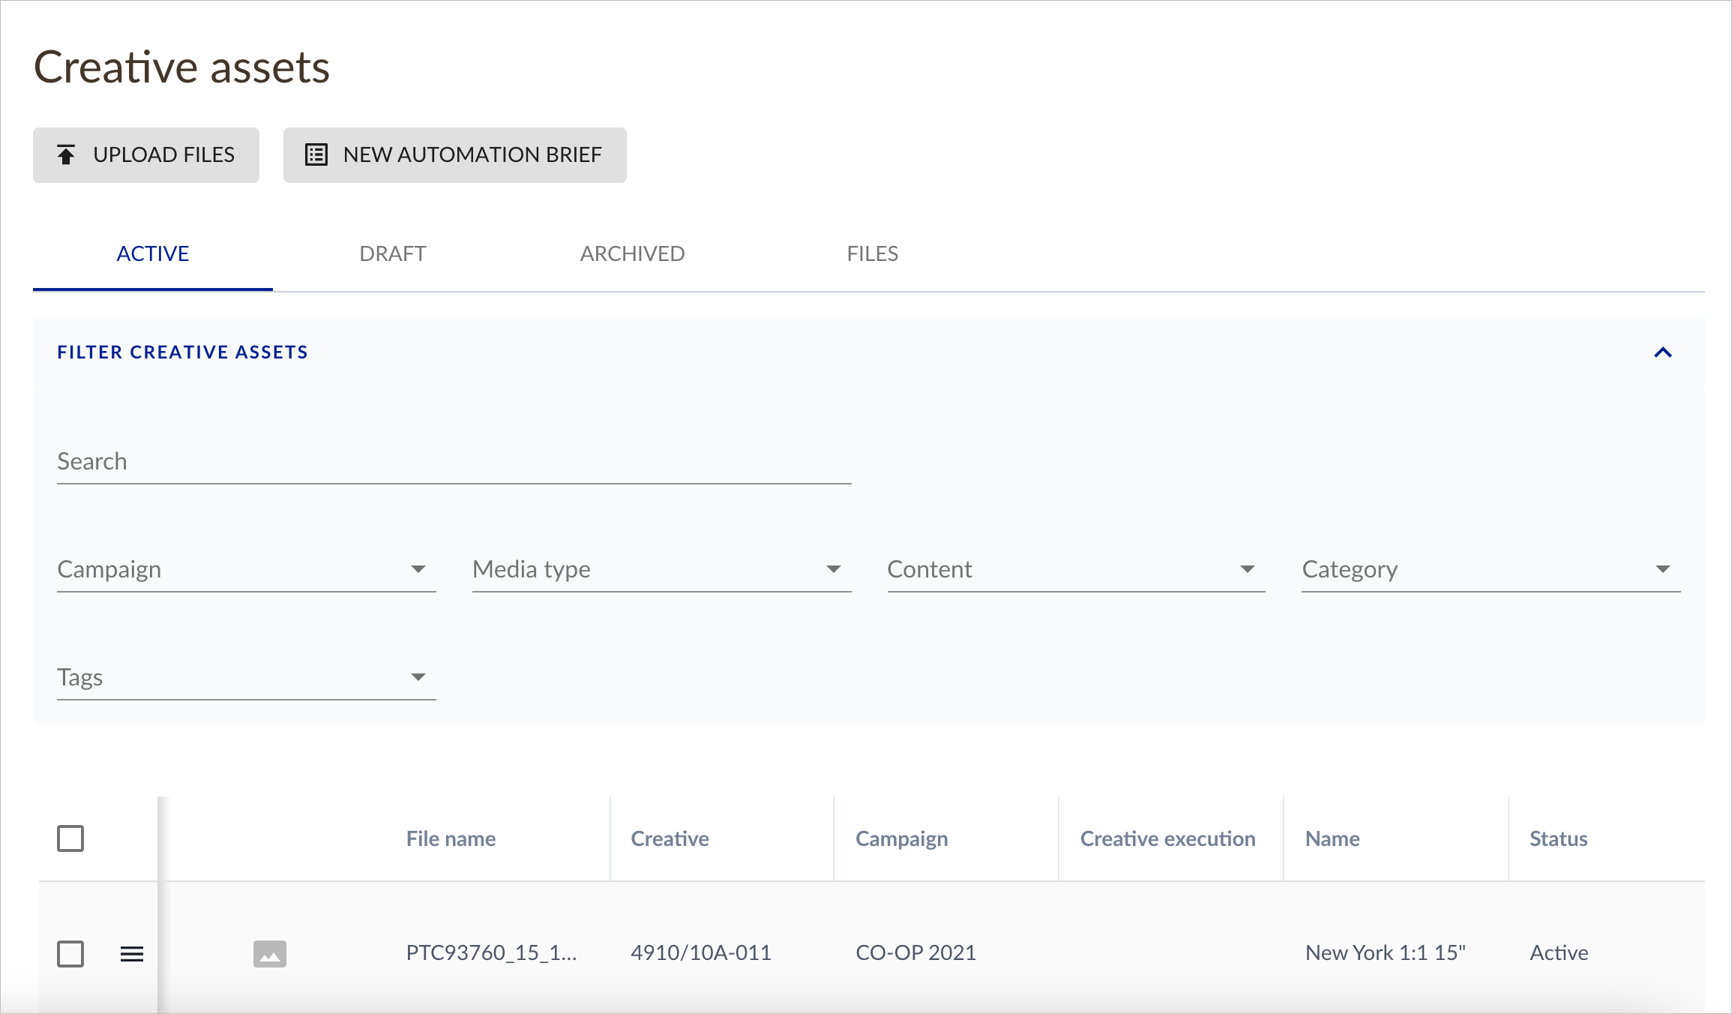Click the upload arrow icon
The height and width of the screenshot is (1014, 1732).
pyautogui.click(x=66, y=154)
